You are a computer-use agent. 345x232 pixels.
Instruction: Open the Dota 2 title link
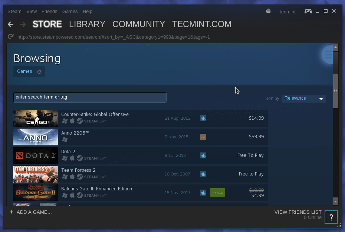(68, 151)
